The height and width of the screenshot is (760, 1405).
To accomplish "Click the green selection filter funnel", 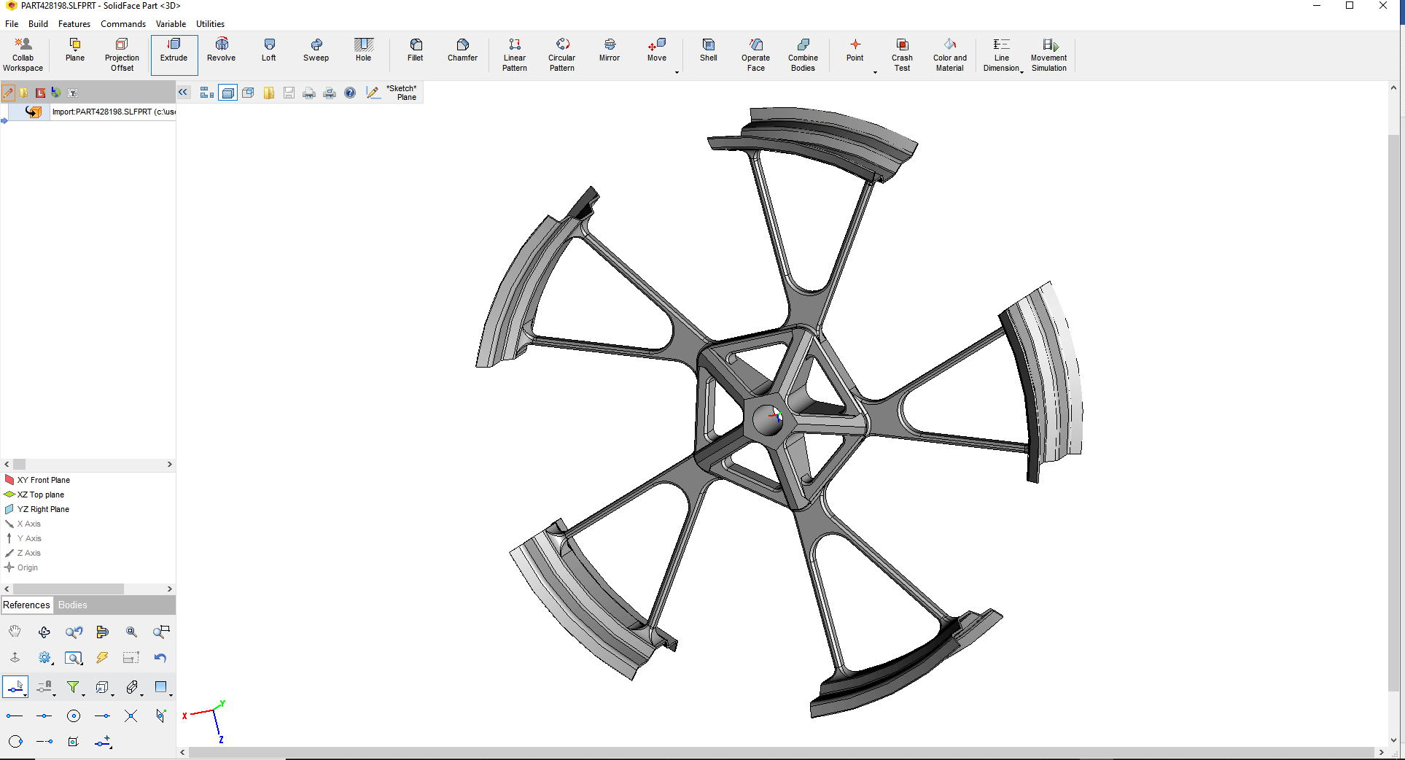I will coord(73,687).
